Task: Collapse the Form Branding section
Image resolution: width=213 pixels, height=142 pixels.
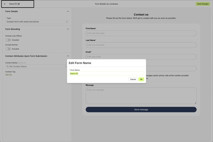Action: point(68,29)
